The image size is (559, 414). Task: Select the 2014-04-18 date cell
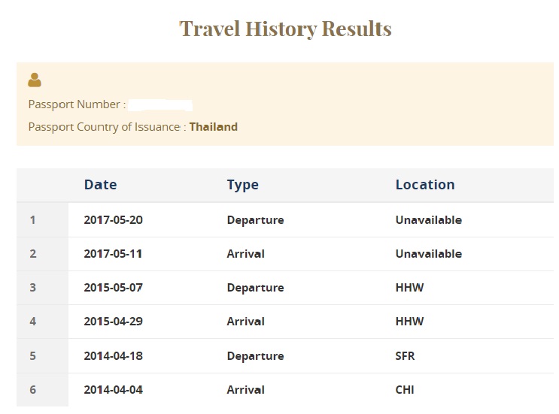[x=113, y=356]
